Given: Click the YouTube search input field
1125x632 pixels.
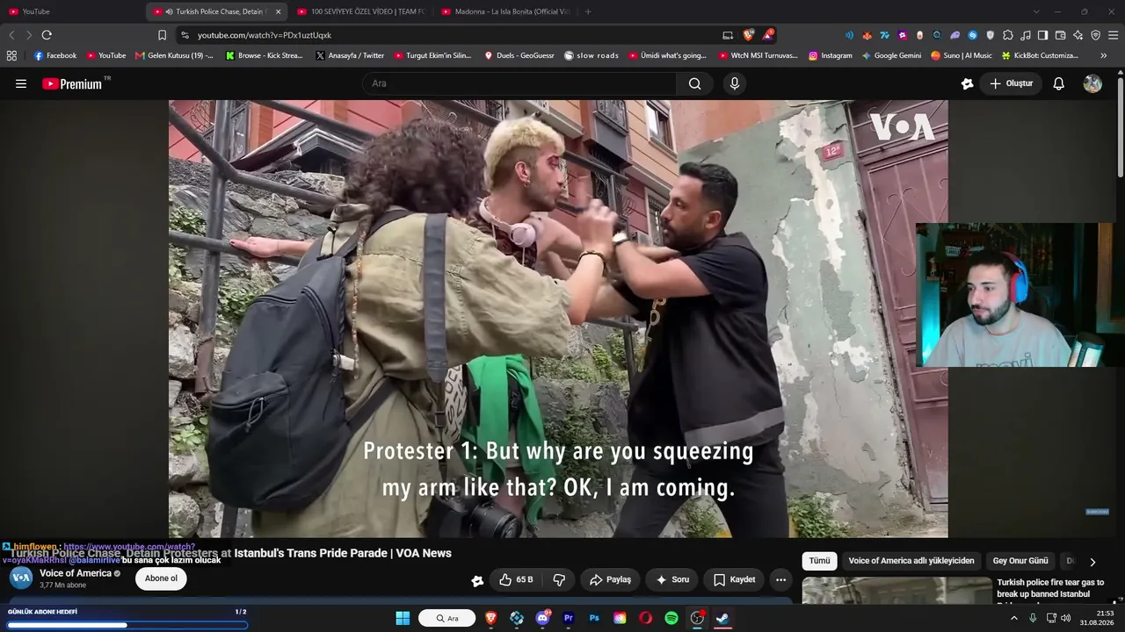Looking at the screenshot, I should (519, 83).
